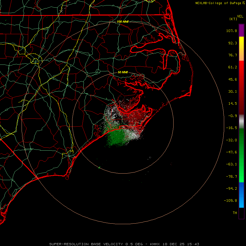Click the 100 NMI range ring label
The width and height of the screenshot is (246, 246).
pyautogui.click(x=123, y=22)
